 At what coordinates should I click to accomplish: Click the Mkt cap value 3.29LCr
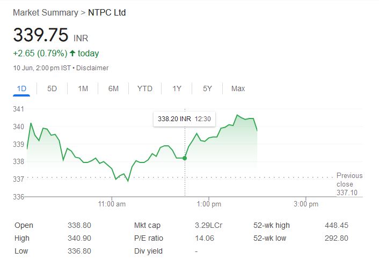(209, 225)
